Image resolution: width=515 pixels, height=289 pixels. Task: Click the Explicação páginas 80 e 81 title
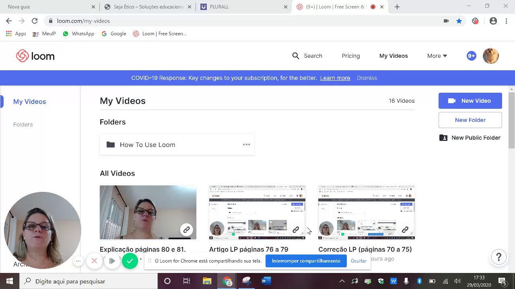[x=142, y=249]
